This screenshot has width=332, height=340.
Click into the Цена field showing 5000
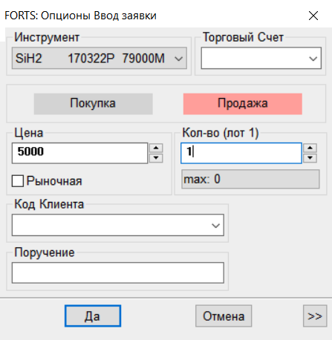[79, 153]
